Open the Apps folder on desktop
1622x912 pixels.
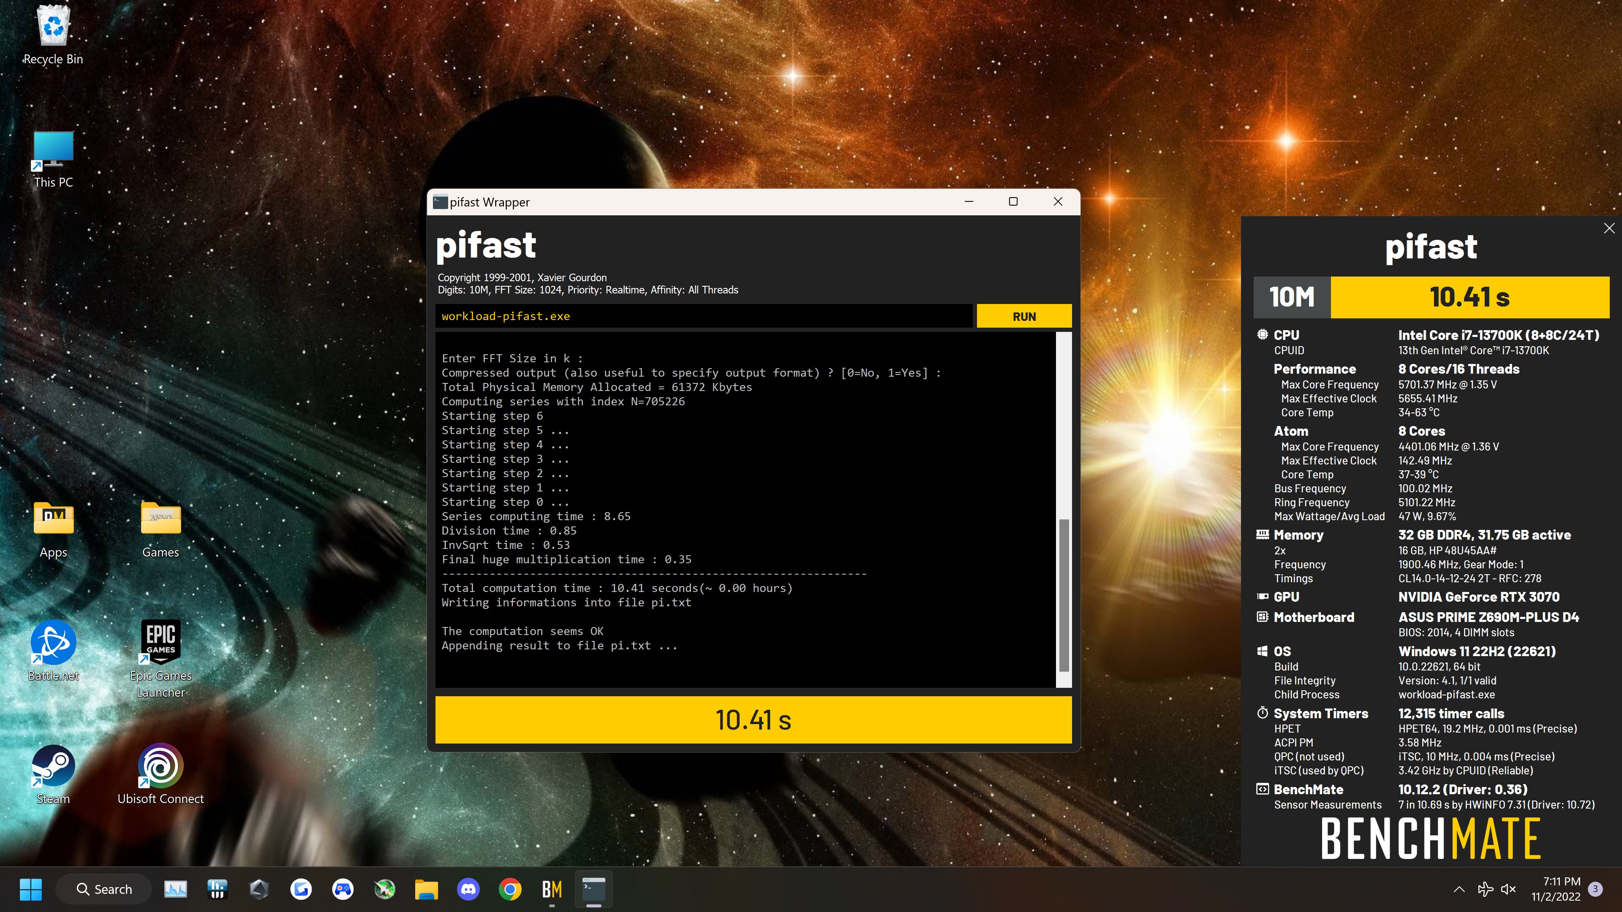coord(54,530)
